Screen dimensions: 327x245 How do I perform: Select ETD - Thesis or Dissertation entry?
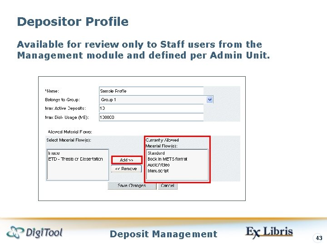[x=75, y=159]
